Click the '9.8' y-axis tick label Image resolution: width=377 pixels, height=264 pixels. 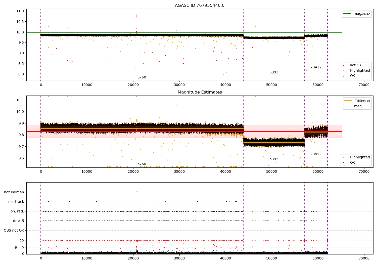point(21,135)
